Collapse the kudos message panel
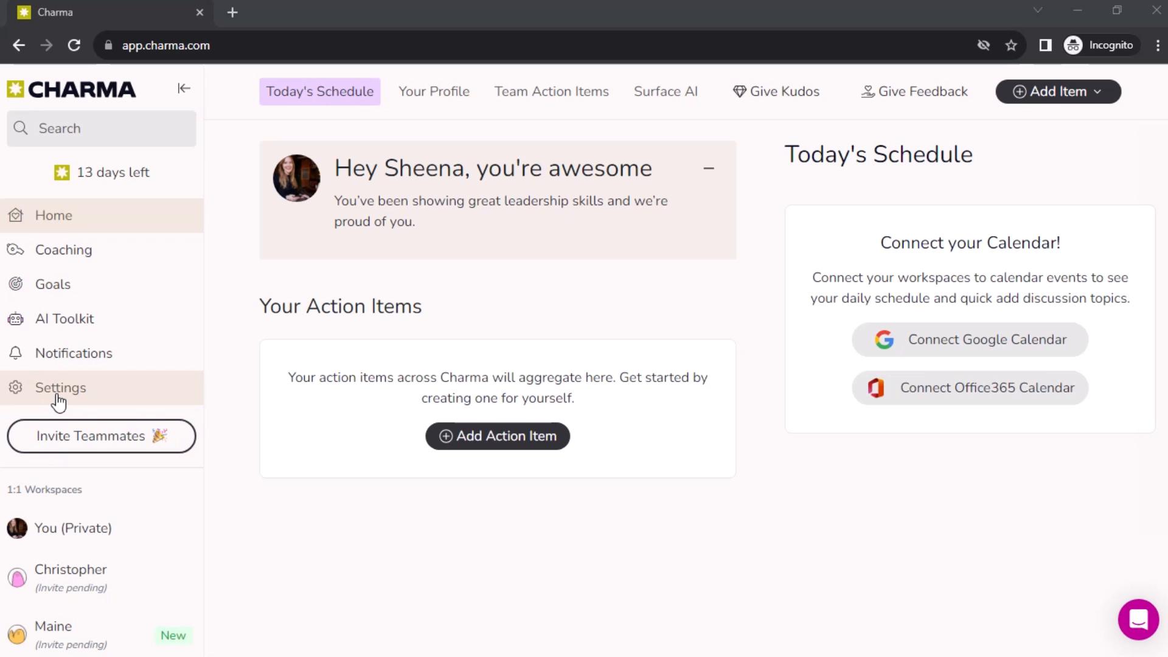1168x657 pixels. [709, 169]
